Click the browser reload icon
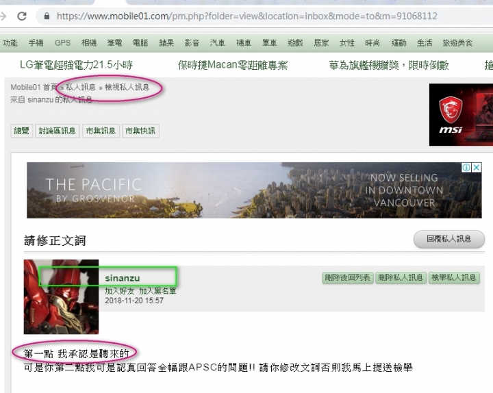Viewport: 493px width, 393px height. [22, 16]
